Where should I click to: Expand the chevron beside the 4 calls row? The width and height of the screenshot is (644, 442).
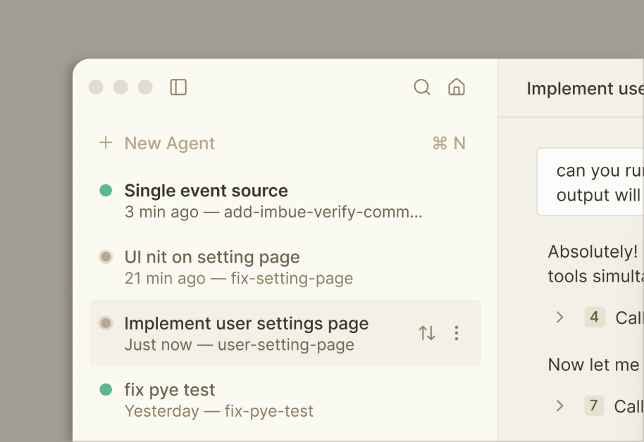(560, 317)
